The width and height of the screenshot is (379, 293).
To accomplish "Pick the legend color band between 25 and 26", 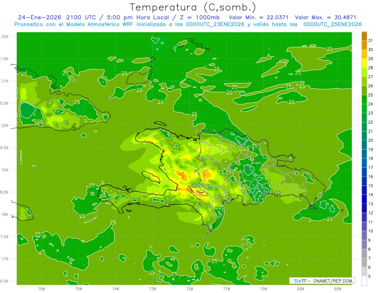I will tap(364, 90).
